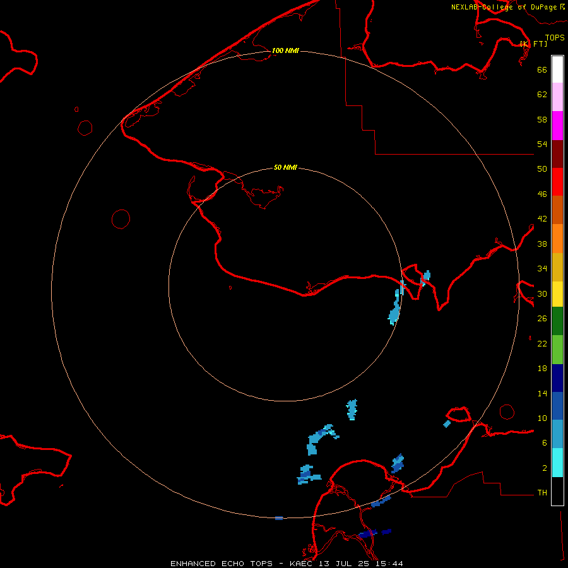Pick the magenta segment of the color scale

point(557,126)
